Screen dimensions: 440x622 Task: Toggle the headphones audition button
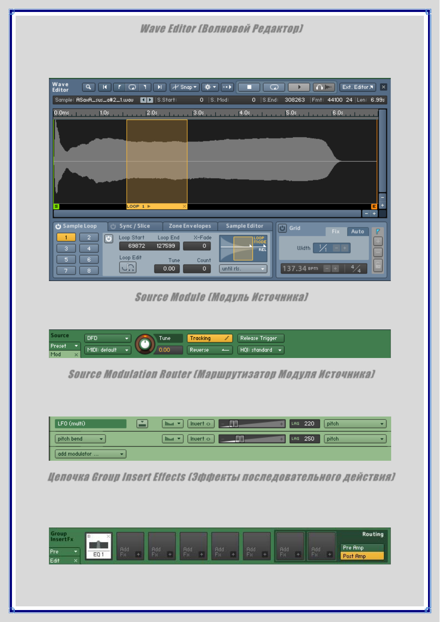point(324,87)
